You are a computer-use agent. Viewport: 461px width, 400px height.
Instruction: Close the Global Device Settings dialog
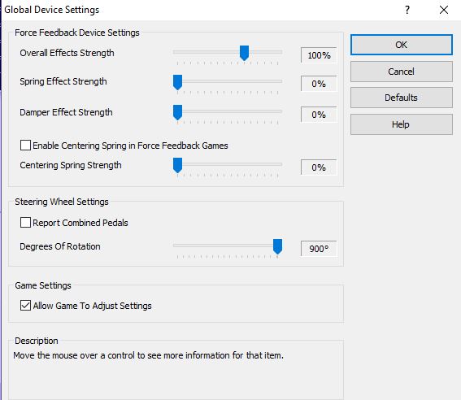tap(444, 10)
